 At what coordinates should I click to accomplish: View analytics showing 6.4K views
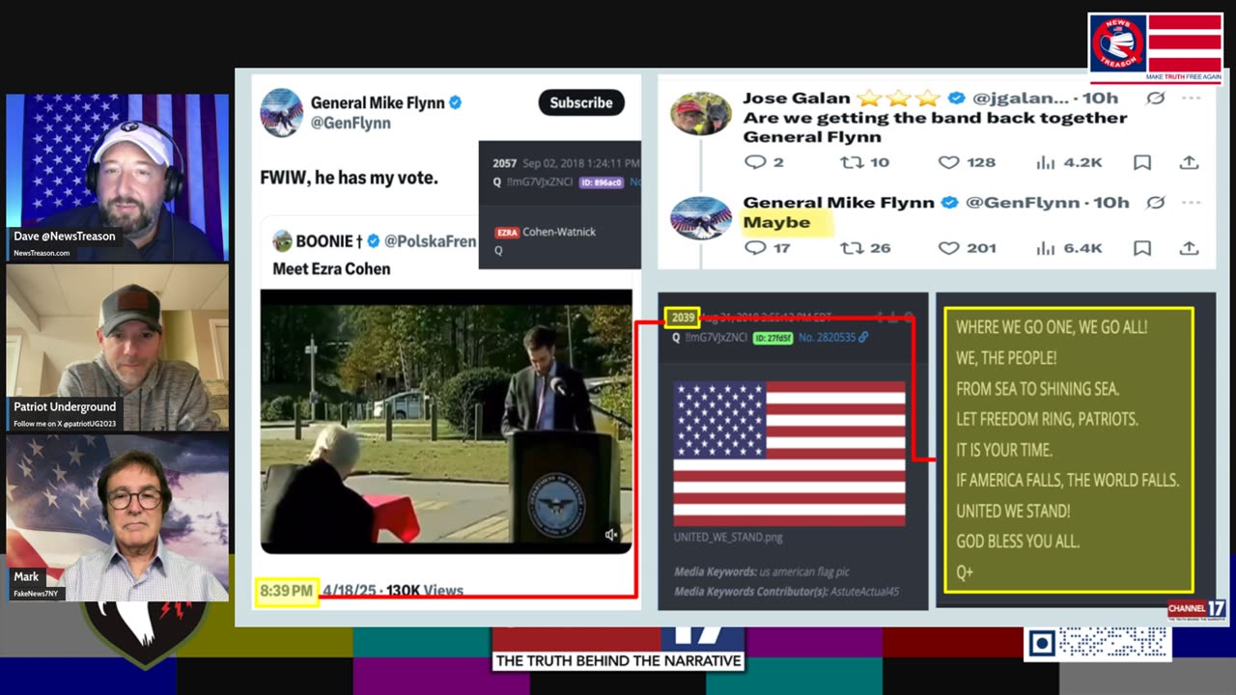[x=1069, y=248]
